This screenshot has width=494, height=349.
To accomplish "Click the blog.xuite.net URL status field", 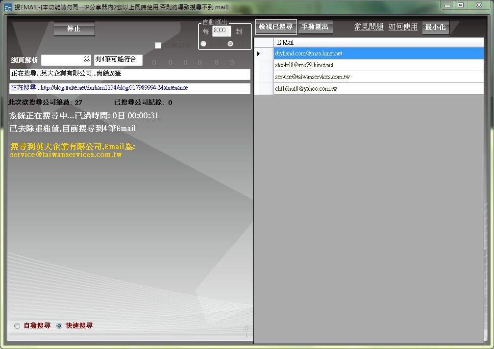I will point(130,88).
